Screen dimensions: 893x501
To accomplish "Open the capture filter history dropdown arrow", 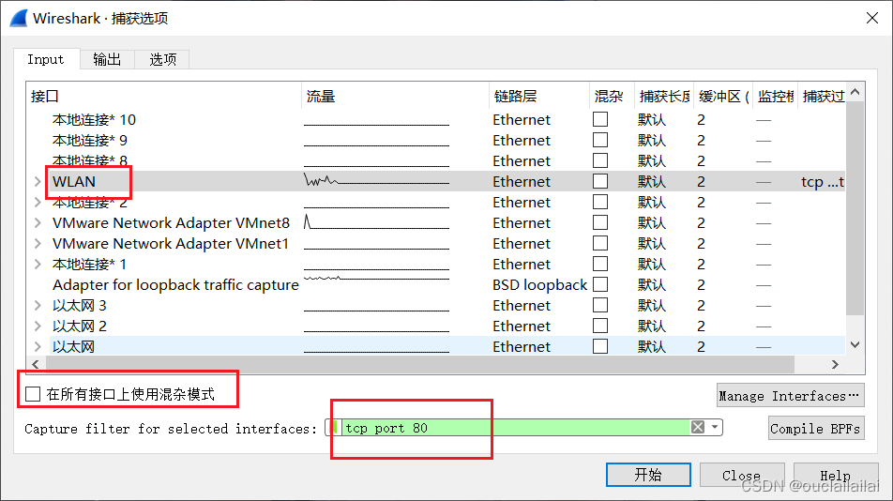I will (x=714, y=427).
